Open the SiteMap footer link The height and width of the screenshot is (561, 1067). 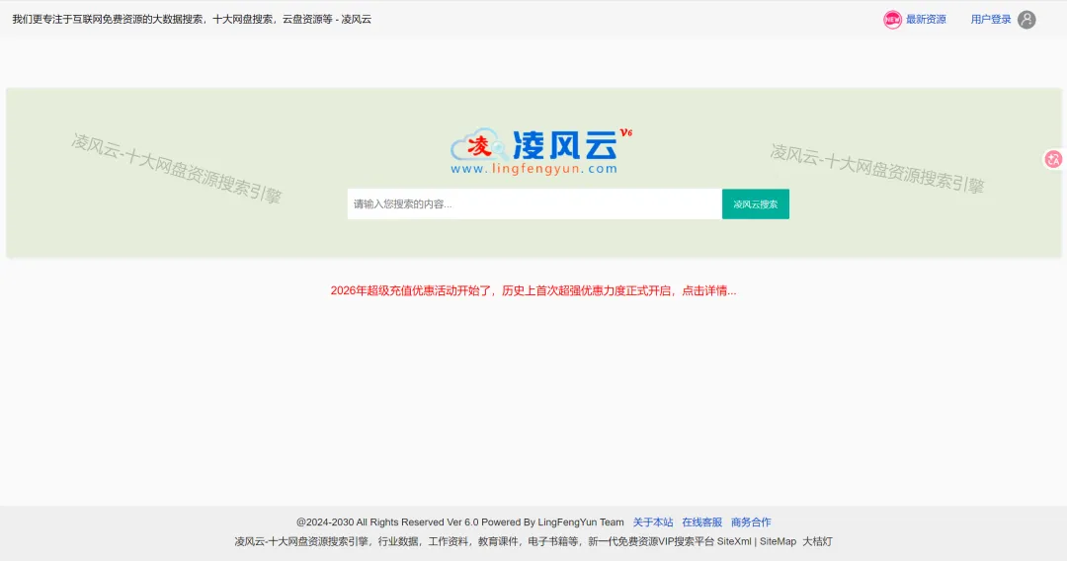tap(778, 541)
